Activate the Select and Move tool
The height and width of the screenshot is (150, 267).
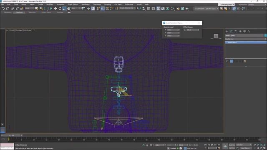(55, 8)
